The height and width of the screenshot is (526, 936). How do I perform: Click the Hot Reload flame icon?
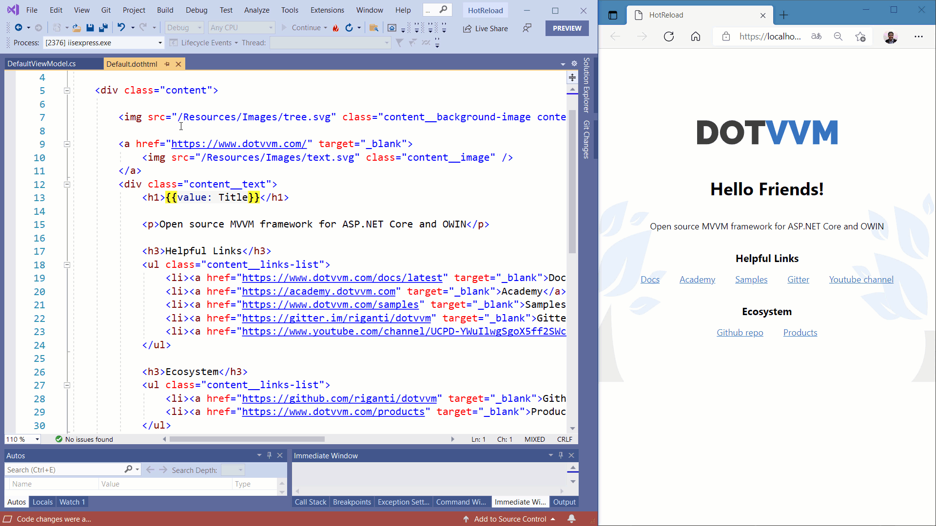336,28
